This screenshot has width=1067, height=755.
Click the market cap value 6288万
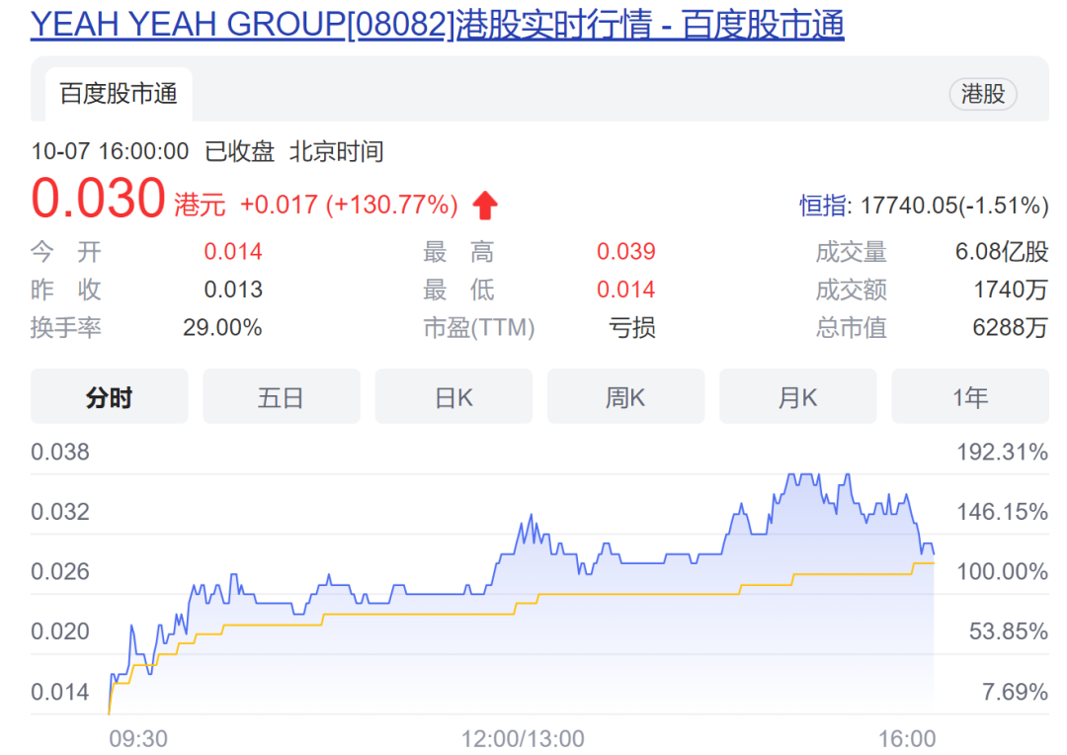coord(1011,328)
